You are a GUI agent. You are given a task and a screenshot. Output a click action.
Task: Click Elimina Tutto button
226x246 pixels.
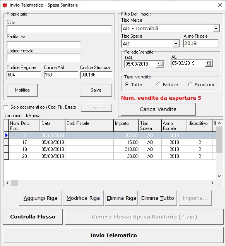click(x=158, y=198)
